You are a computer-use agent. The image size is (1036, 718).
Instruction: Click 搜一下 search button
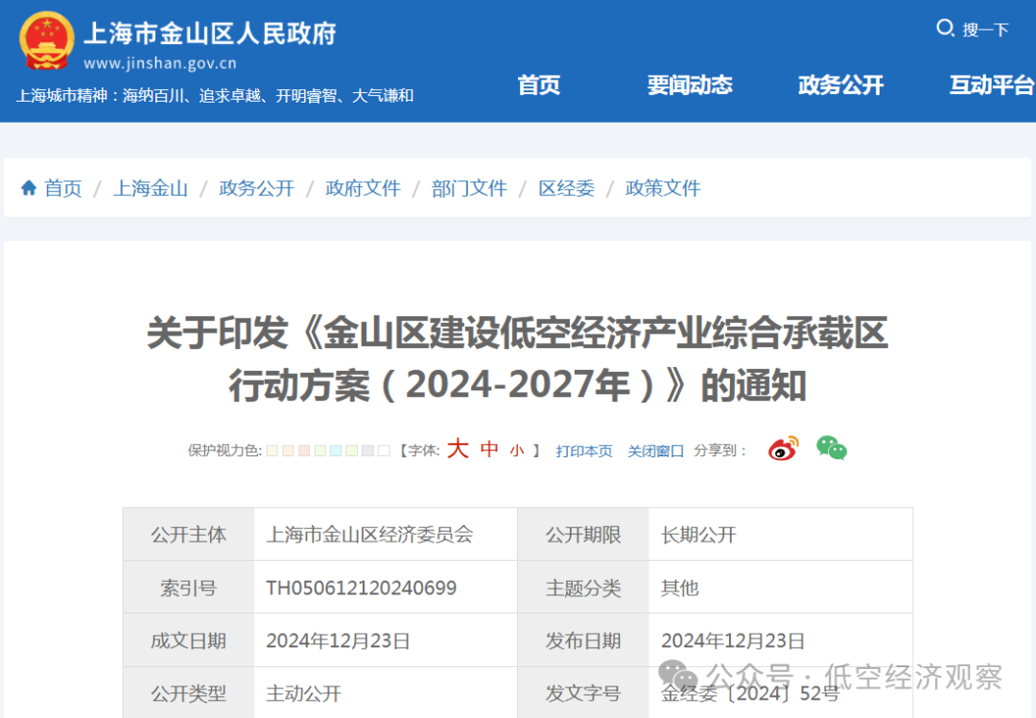pos(985,29)
